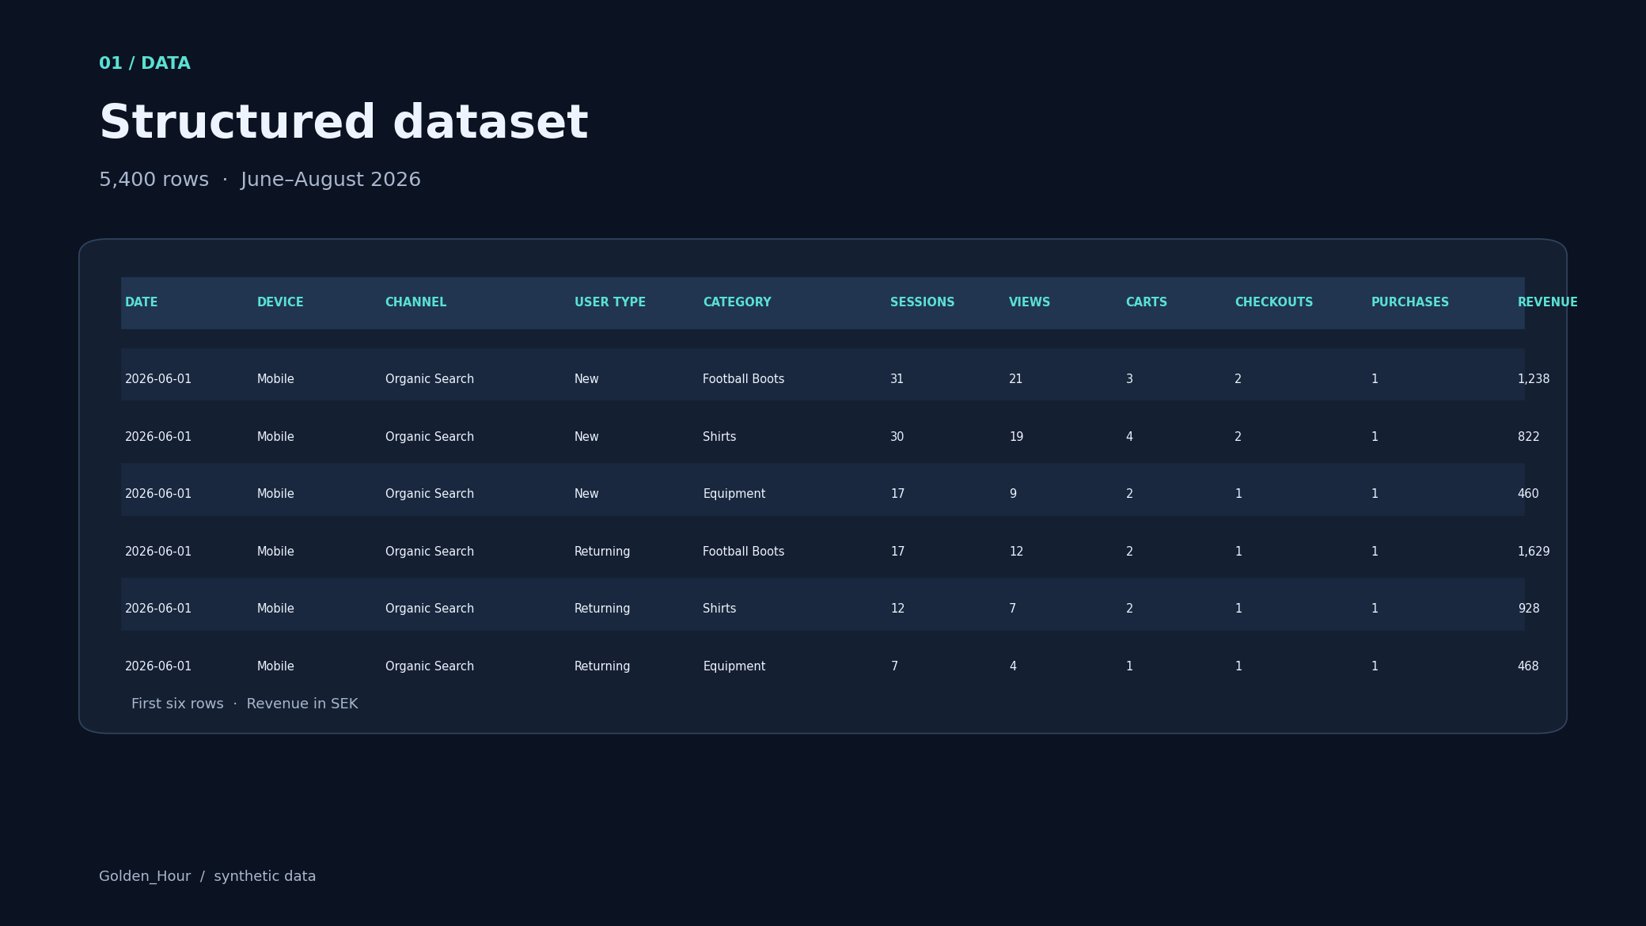Image resolution: width=1646 pixels, height=926 pixels.
Task: Click carts value 4 in the 822 row
Action: [x=1129, y=437]
